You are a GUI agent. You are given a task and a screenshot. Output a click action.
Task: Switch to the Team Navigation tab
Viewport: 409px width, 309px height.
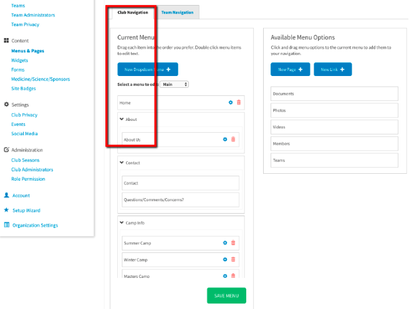point(177,12)
